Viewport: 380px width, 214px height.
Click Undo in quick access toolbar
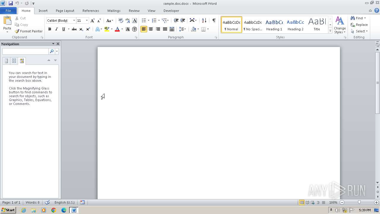[x=17, y=3]
